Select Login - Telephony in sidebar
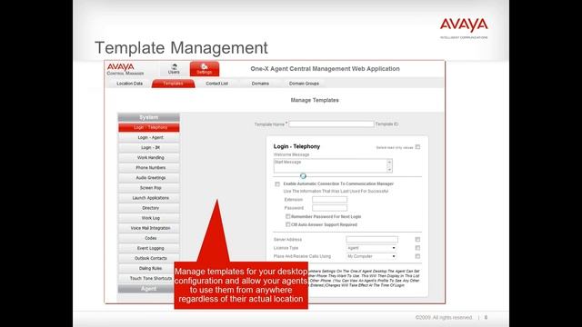This screenshot has width=582, height=327. pos(149,127)
